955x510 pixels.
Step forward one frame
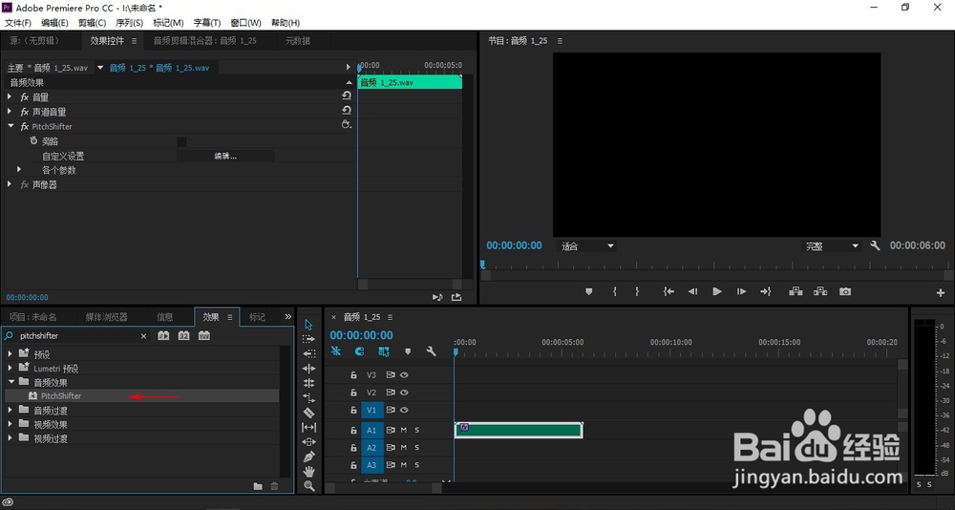pyautogui.click(x=741, y=292)
